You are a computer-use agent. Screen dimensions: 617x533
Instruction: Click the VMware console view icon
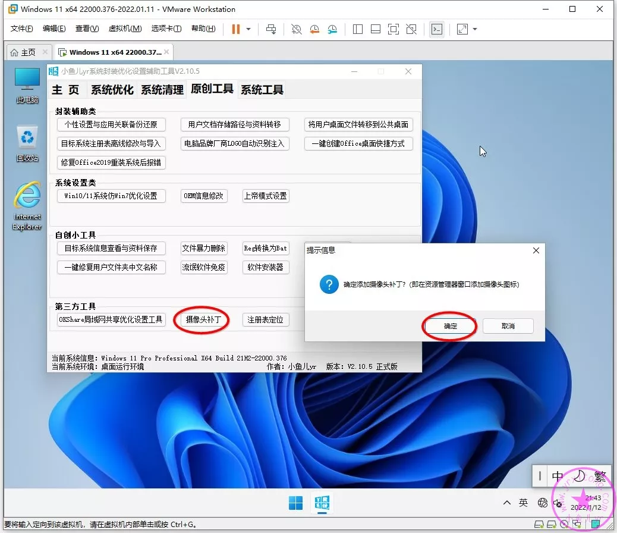coord(437,29)
